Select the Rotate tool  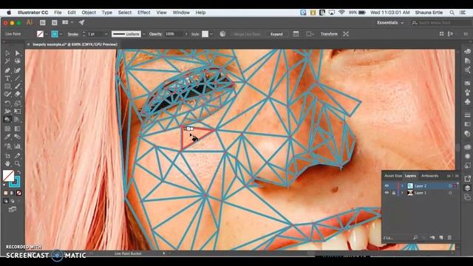click(x=7, y=103)
